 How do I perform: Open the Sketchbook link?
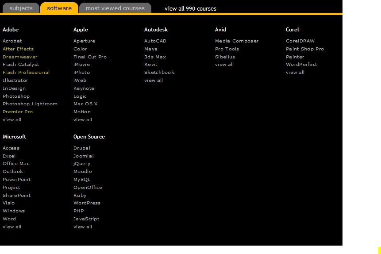[x=159, y=72]
